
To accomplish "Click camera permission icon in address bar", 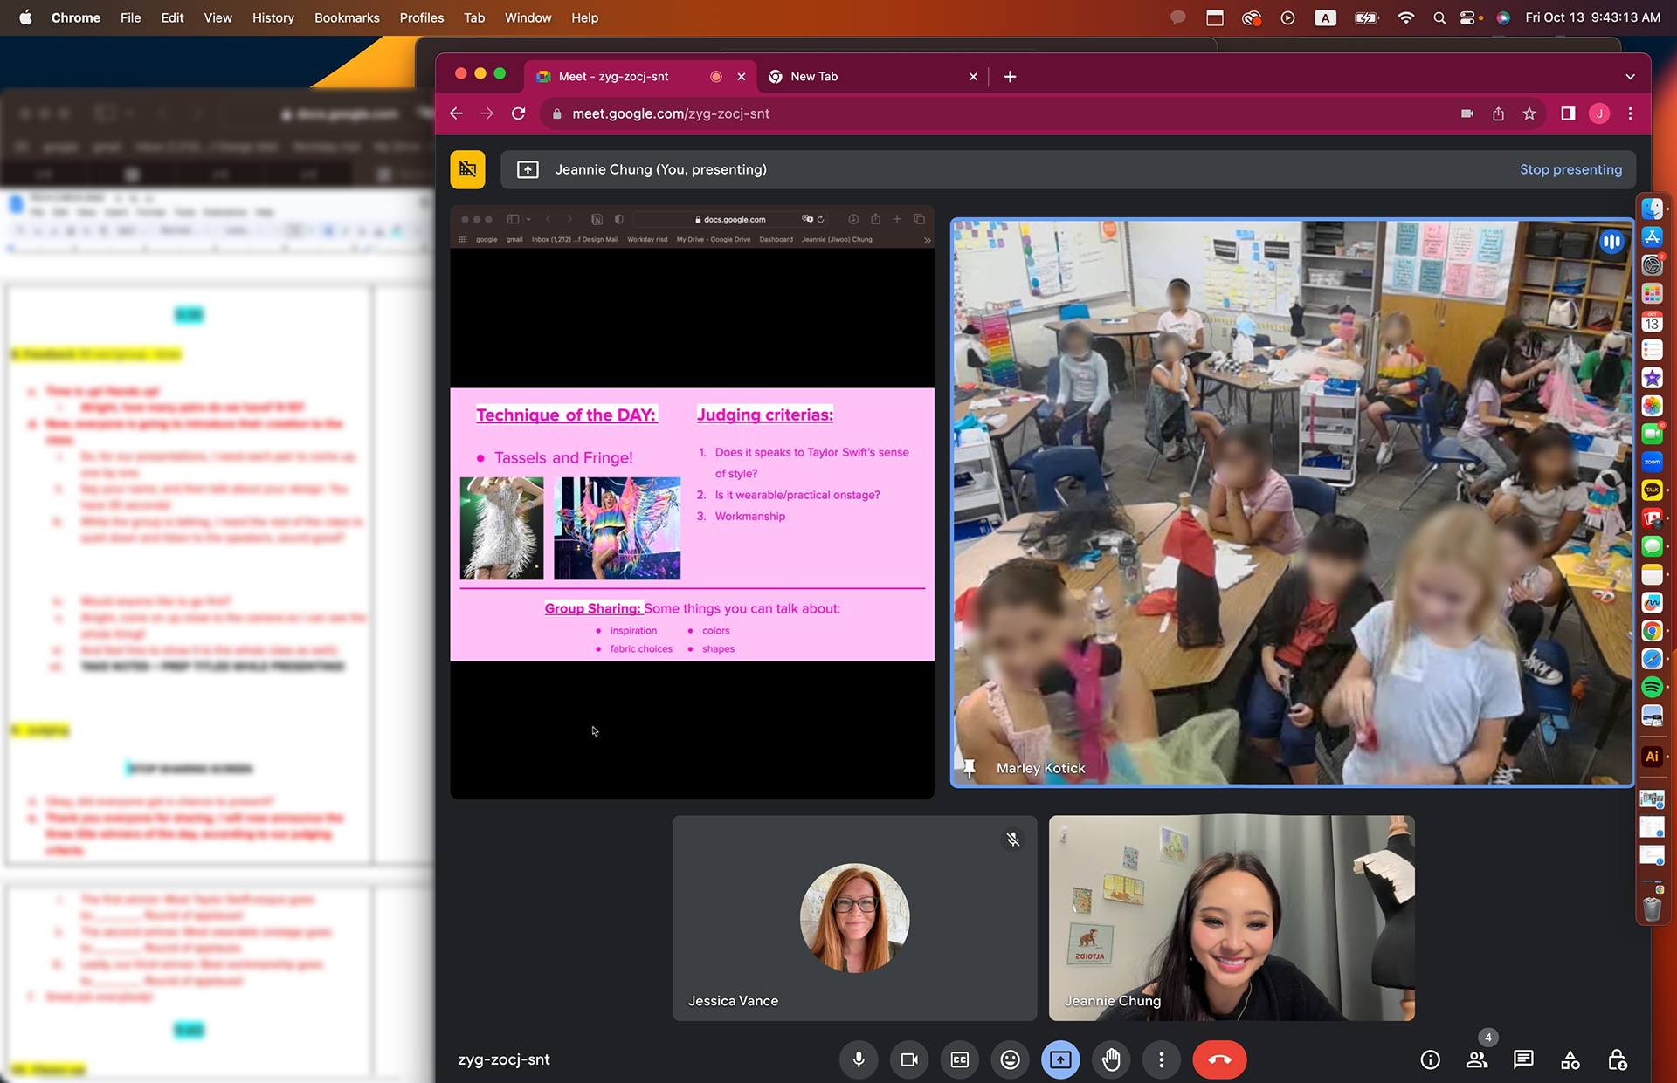I will (x=1467, y=113).
